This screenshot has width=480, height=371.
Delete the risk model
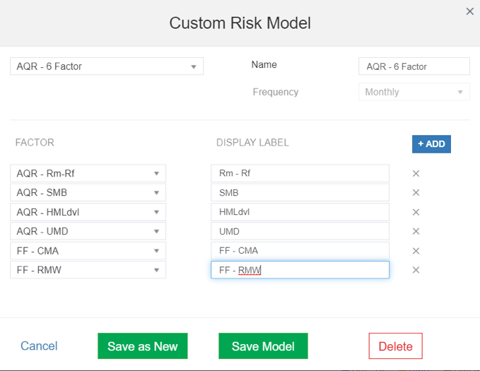[395, 346]
